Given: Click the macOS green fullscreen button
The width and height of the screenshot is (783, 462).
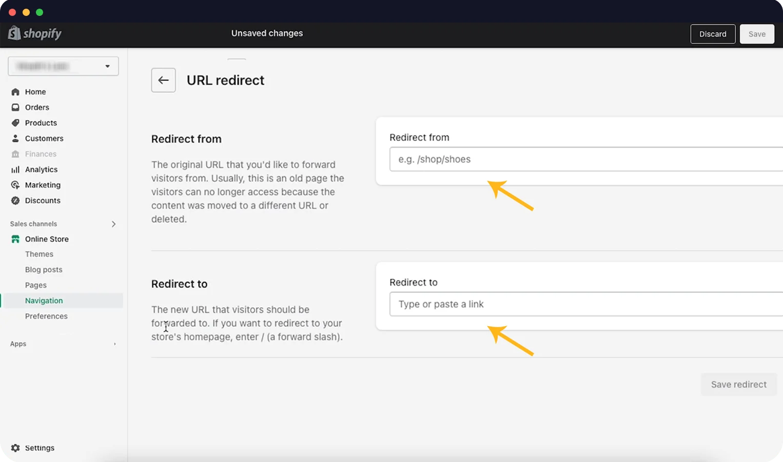Looking at the screenshot, I should pyautogui.click(x=40, y=12).
